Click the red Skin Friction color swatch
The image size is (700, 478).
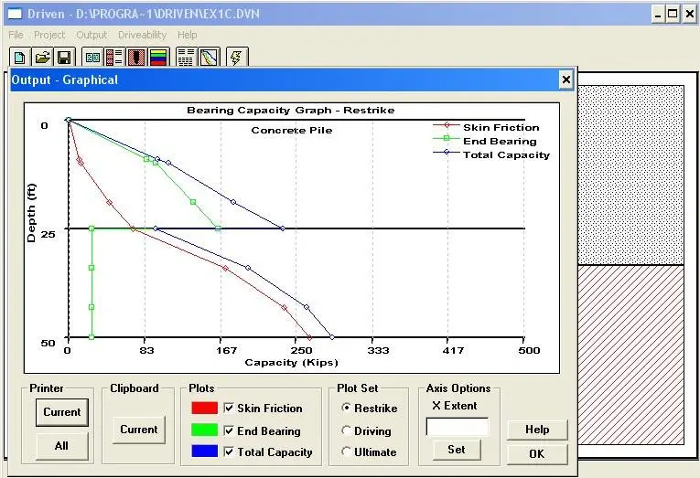204,408
